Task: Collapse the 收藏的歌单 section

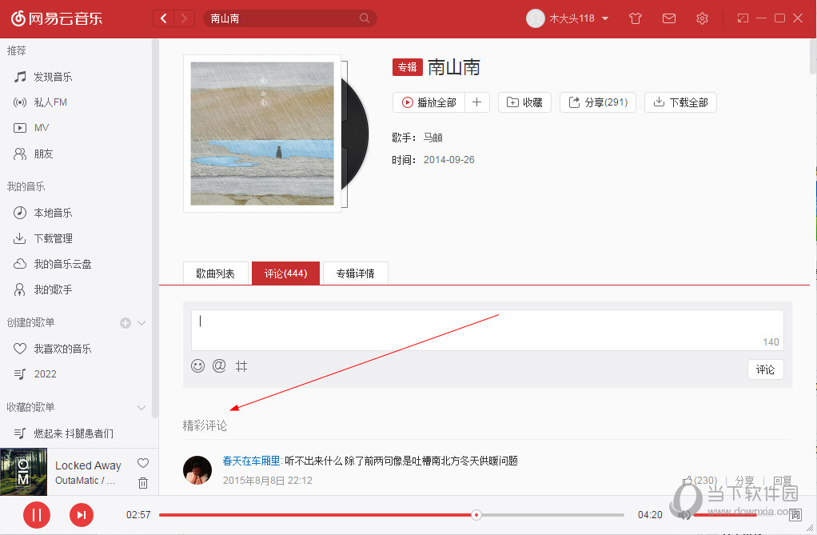Action: [x=141, y=407]
